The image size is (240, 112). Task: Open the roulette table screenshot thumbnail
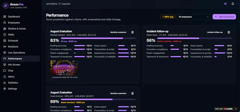[x=64, y=68]
